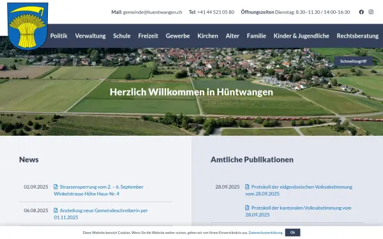The image size is (383, 239).
Task: Click document icon beside eidgenössischen Volksabstimmung protocol
Action: [247, 187]
